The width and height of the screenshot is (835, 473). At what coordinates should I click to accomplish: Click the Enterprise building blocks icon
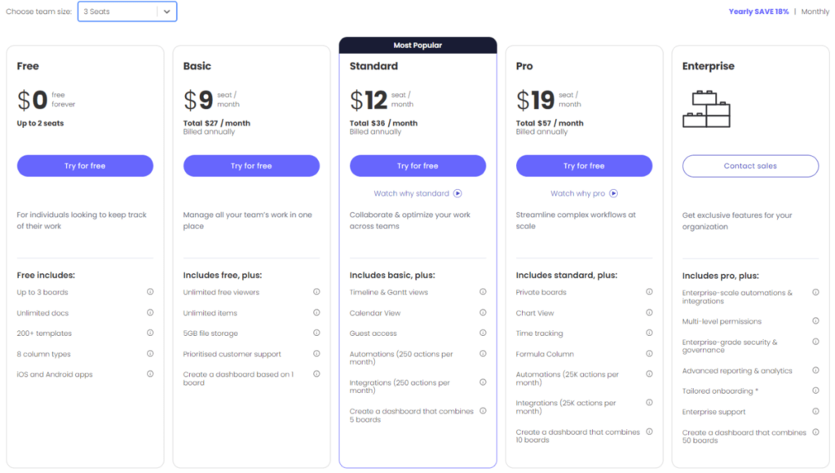tap(706, 109)
